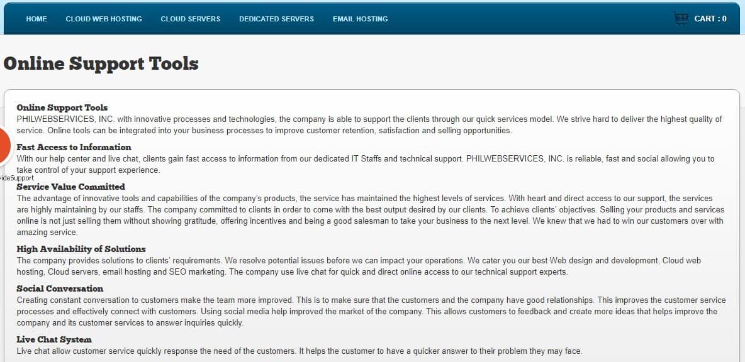Viewport: 745px width, 362px height.
Task: Click the Service Value Committed heading
Action: point(71,187)
